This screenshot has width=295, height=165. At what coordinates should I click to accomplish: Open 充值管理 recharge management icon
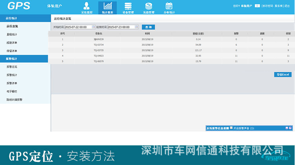pos(148,7)
